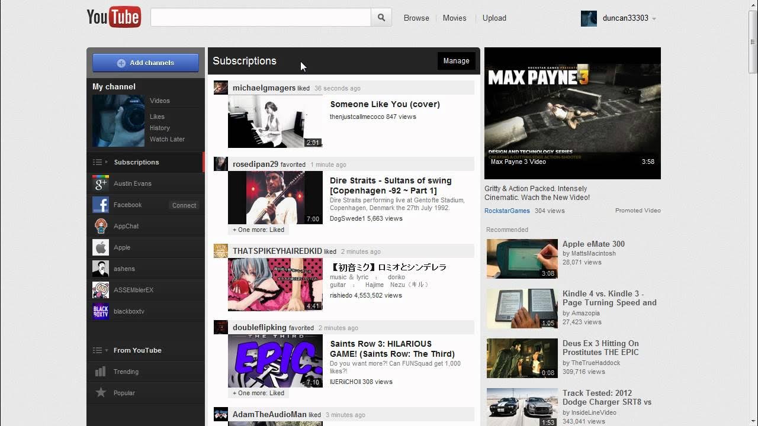Click THATSPIKEYHAIREDKID user avatar
This screenshot has width=758, height=426.
(x=221, y=251)
